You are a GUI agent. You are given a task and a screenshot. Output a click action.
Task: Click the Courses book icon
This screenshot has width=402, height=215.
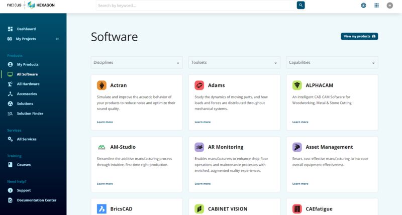pos(10,165)
